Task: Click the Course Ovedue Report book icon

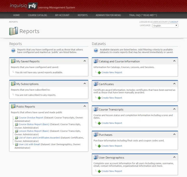Action: click(17, 118)
